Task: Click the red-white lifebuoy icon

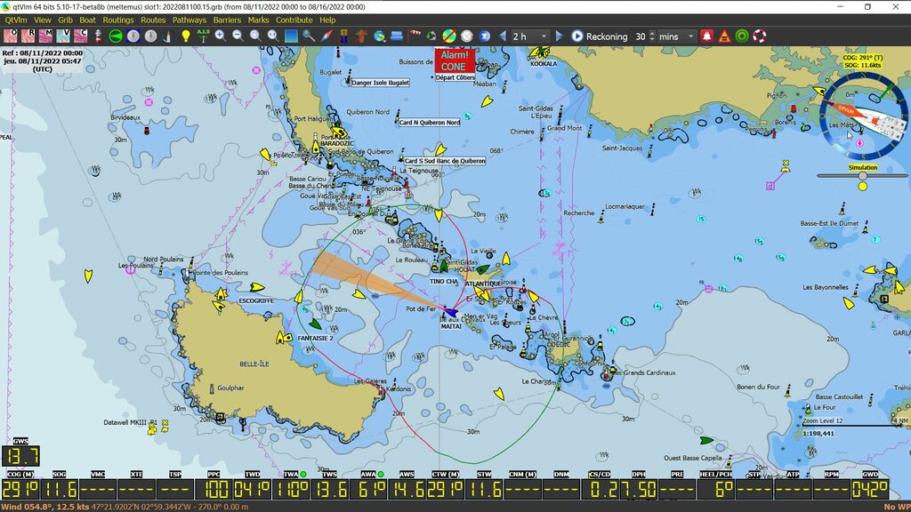Action: point(760,36)
